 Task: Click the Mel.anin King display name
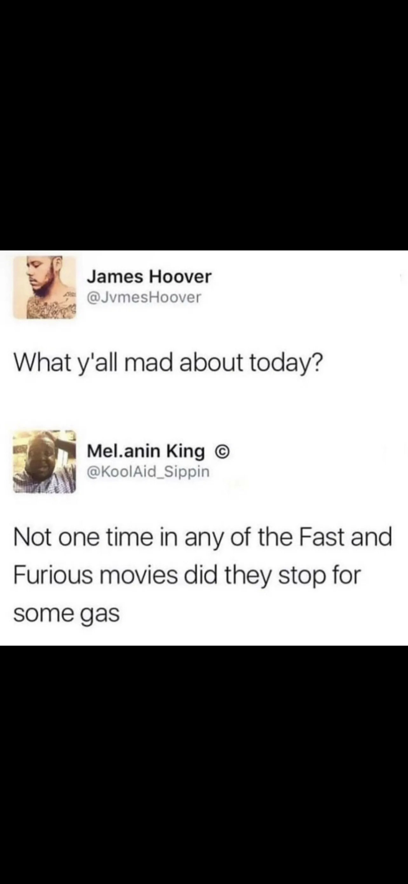tap(146, 451)
